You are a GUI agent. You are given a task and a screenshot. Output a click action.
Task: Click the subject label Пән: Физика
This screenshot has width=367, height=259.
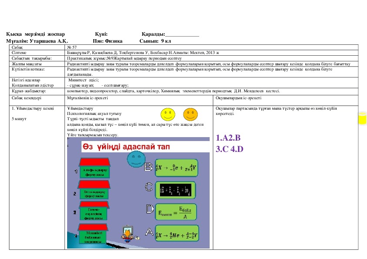coord(107,41)
